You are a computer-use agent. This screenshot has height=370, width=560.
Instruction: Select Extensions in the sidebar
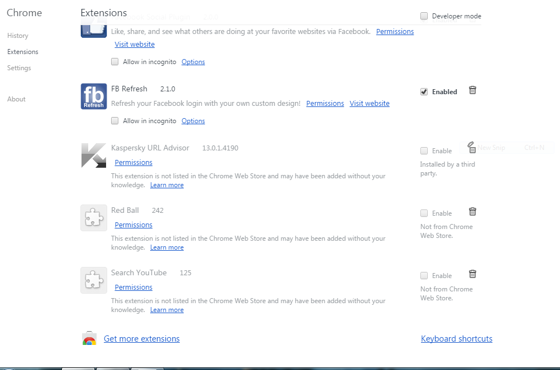(x=23, y=52)
